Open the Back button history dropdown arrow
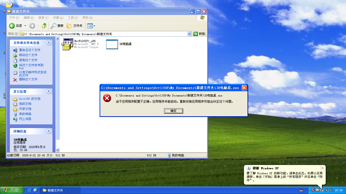Image resolution: width=346 pixels, height=194 pixels. coord(25,26)
